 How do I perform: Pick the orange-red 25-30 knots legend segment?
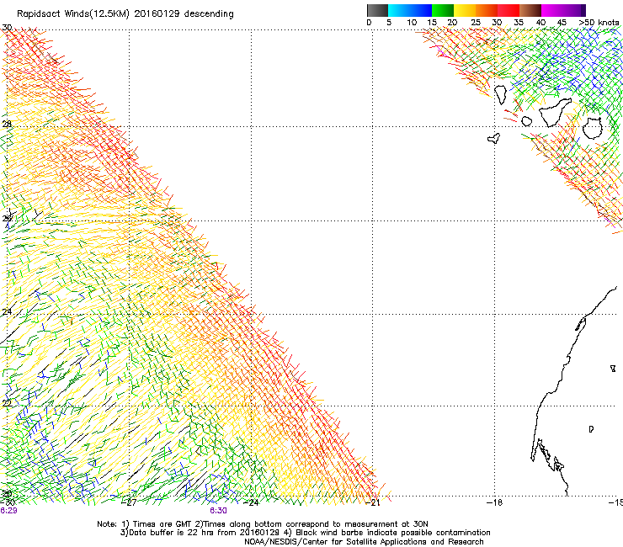[487, 10]
